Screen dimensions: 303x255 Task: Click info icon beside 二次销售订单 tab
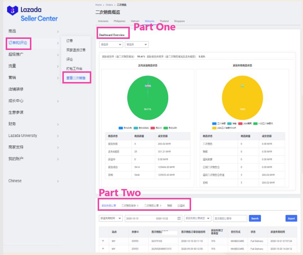coord(160,205)
